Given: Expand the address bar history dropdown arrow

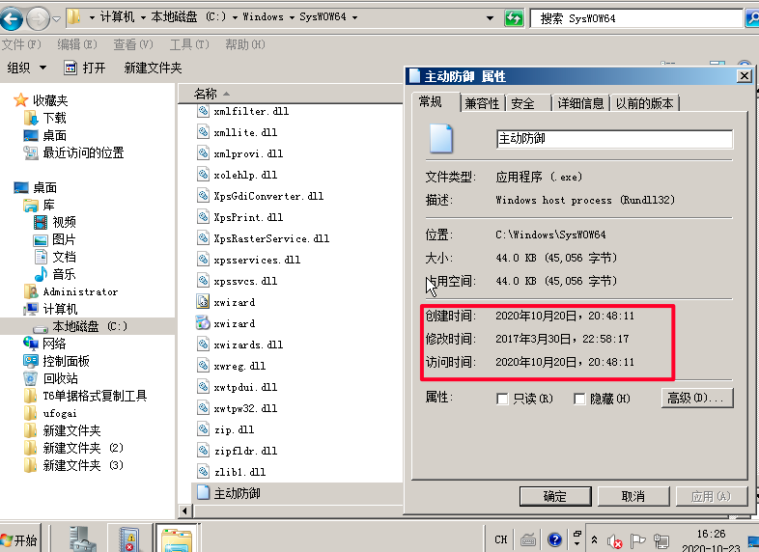Looking at the screenshot, I should [x=490, y=18].
